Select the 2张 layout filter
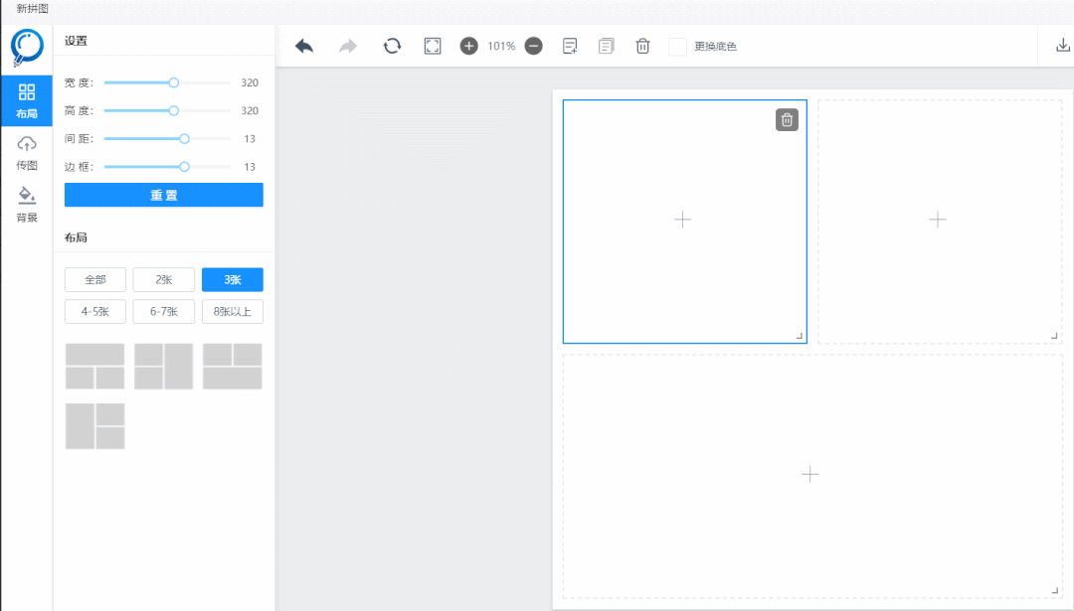The image size is (1074, 611). click(x=163, y=280)
